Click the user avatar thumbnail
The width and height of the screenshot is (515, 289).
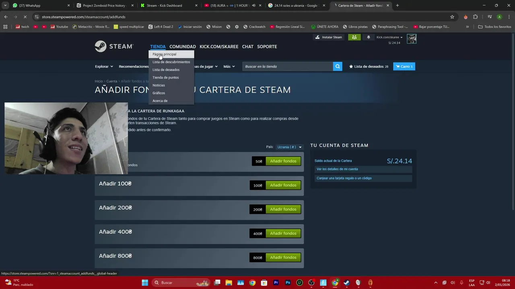[412, 39]
